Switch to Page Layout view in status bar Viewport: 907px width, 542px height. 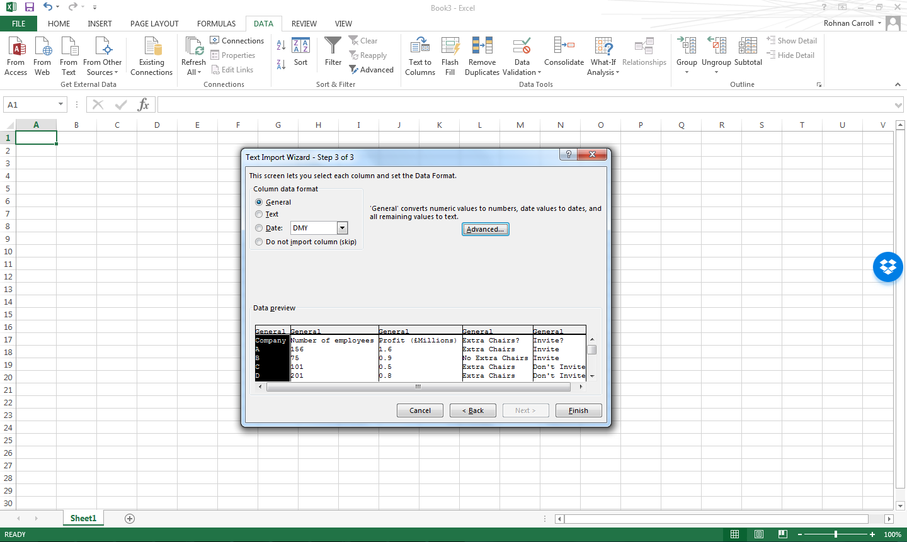(x=759, y=534)
